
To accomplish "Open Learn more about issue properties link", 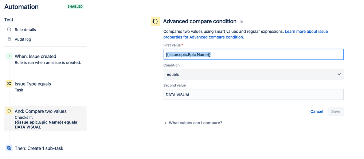I will tap(306, 32).
